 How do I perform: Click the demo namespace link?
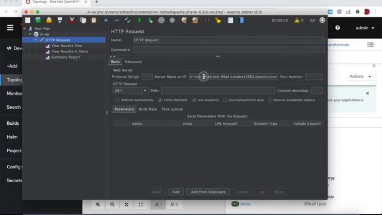click(245, 204)
